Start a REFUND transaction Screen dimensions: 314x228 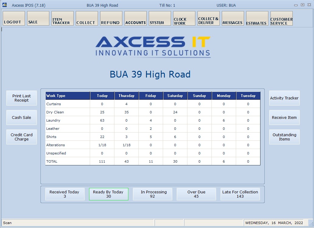coord(111,18)
